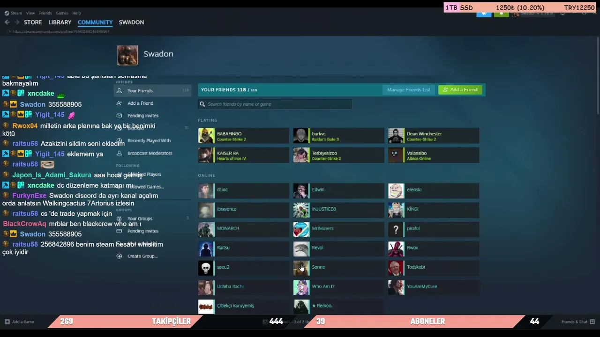Open the SWADON profile tab
The image size is (600, 337).
(x=131, y=22)
